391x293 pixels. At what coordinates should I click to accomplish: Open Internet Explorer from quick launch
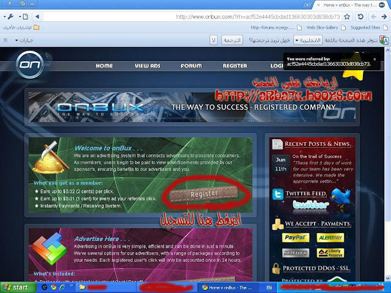(x=62, y=288)
